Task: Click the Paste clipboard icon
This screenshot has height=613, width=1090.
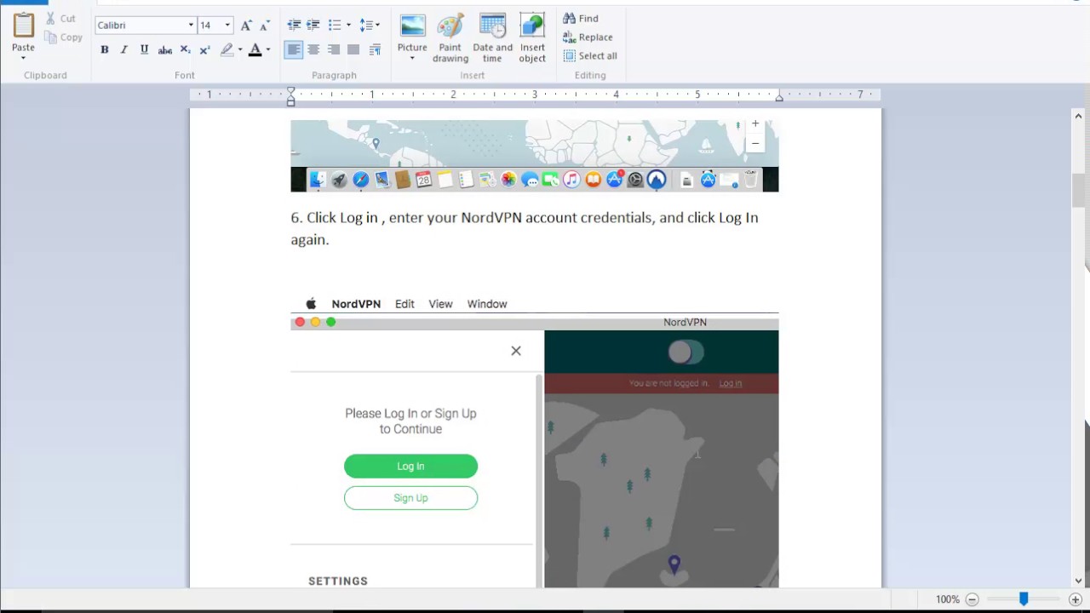Action: click(23, 25)
